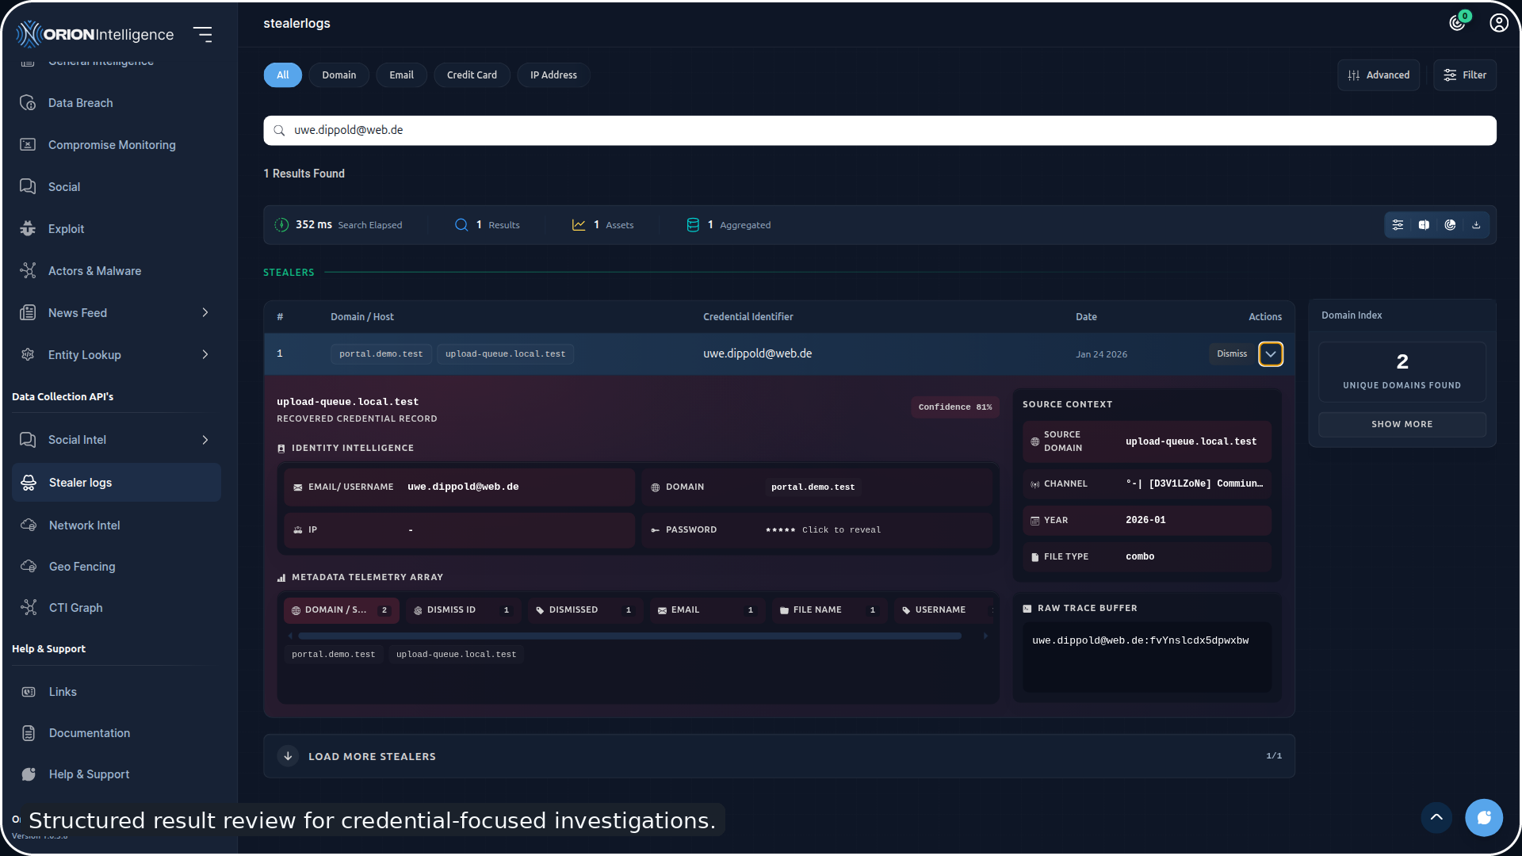This screenshot has width=1522, height=856.
Task: Click to reveal the password
Action: (x=841, y=530)
